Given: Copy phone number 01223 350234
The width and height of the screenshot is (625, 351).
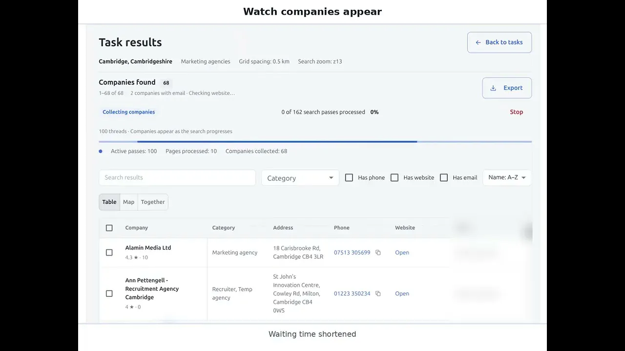Looking at the screenshot, I should click(x=378, y=293).
